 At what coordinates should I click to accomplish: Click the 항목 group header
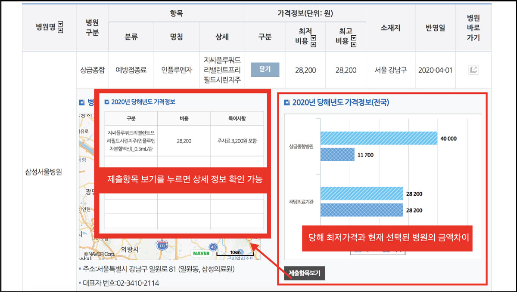click(177, 13)
